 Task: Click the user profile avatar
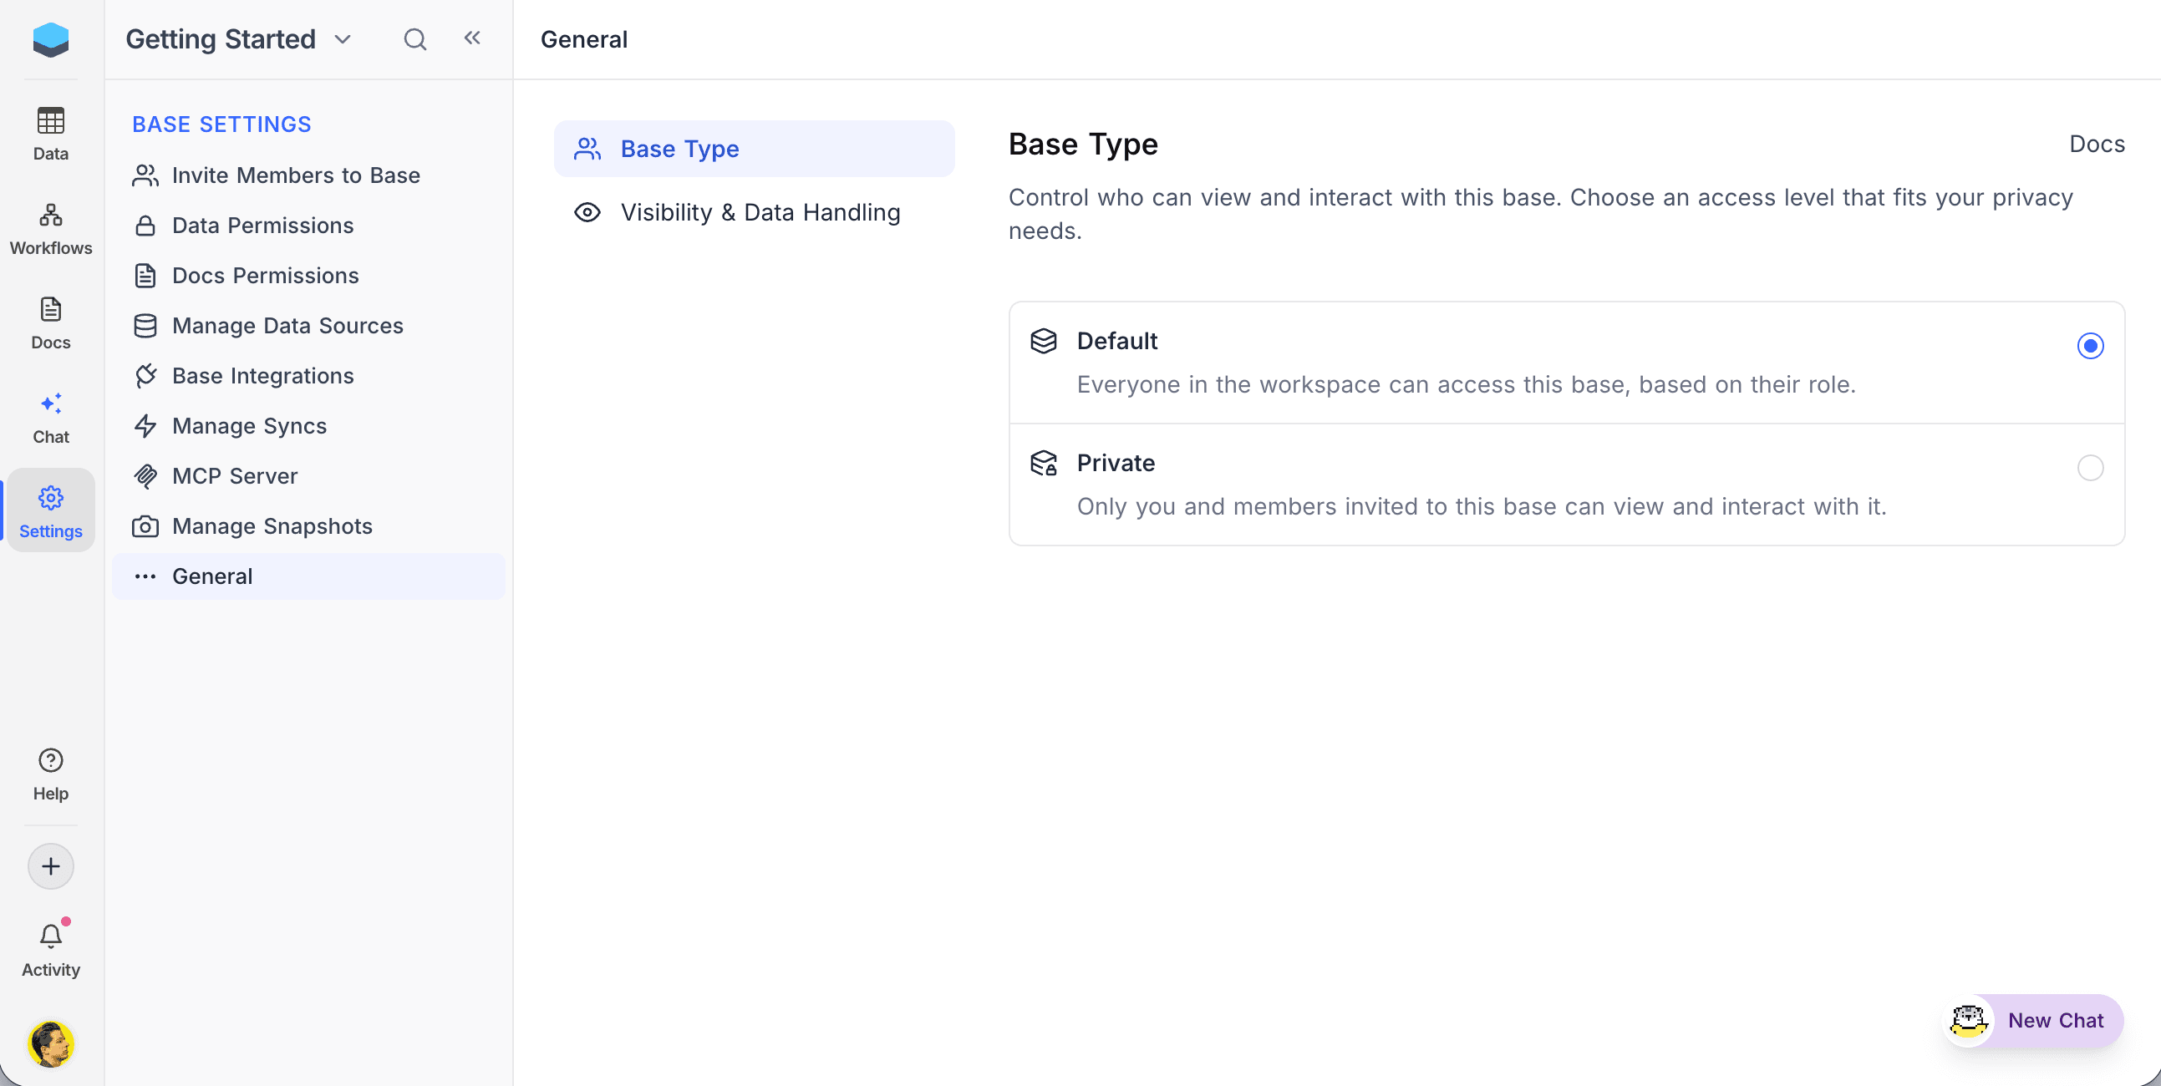tap(50, 1043)
